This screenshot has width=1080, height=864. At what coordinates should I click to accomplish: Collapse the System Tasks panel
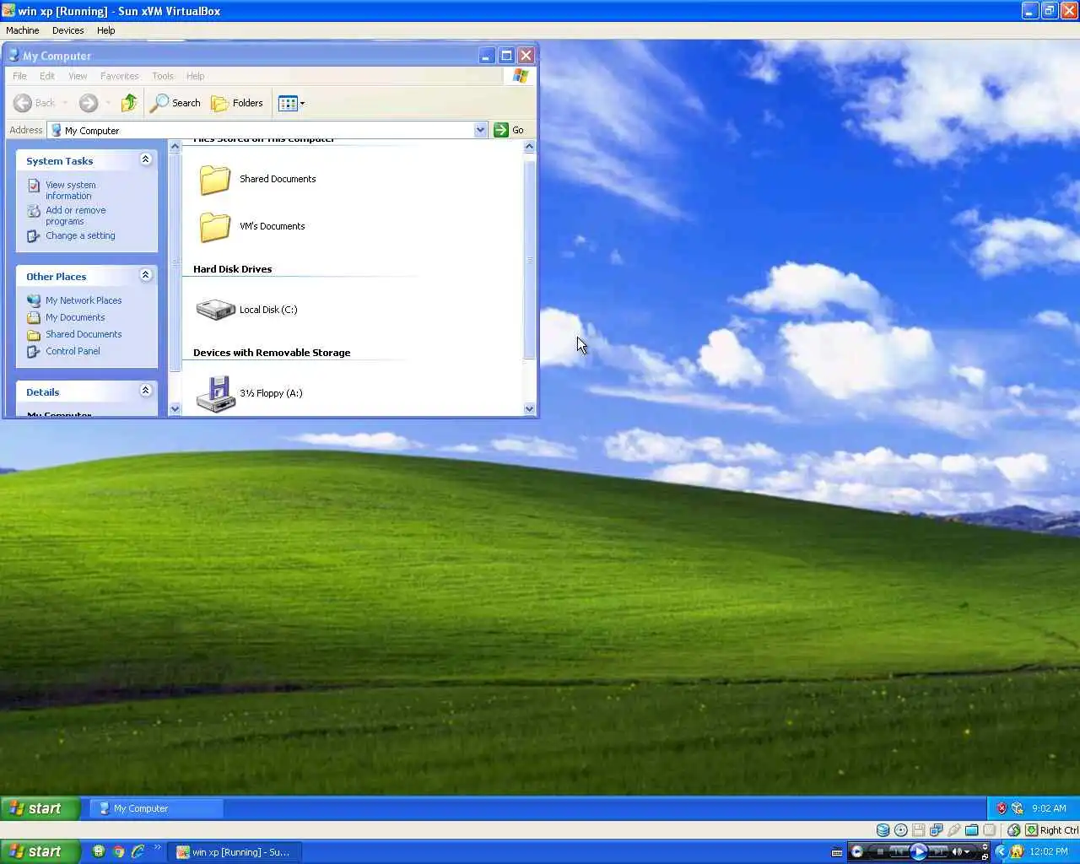(x=145, y=159)
